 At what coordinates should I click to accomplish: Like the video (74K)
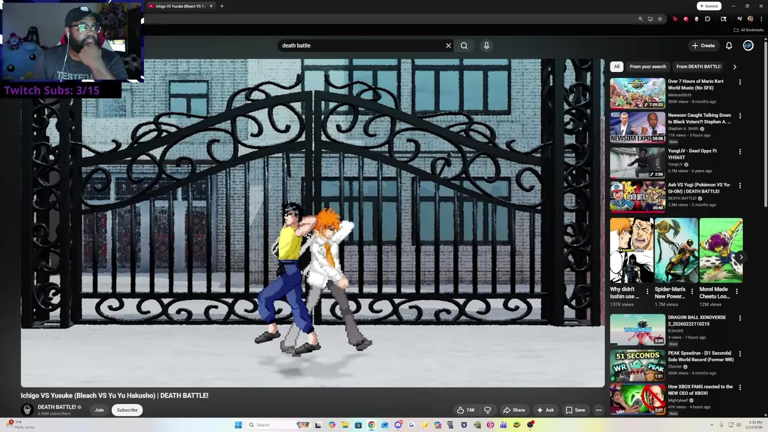pos(466,410)
